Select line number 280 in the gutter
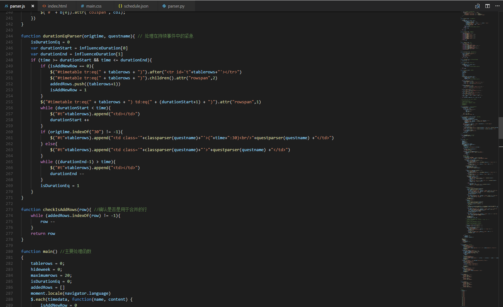This screenshot has width=503, height=307. (x=9, y=252)
